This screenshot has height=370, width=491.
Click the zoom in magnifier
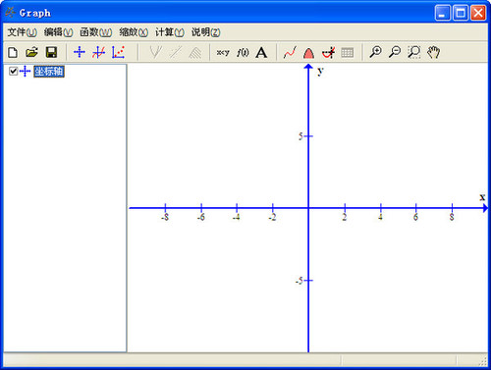pyautogui.click(x=375, y=52)
